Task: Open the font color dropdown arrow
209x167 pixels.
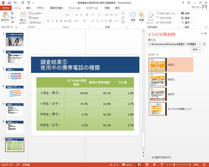Action: click(88, 21)
